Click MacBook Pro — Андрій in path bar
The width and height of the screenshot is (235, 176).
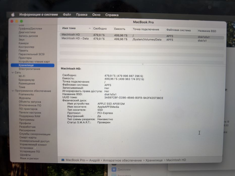[x=83, y=160]
